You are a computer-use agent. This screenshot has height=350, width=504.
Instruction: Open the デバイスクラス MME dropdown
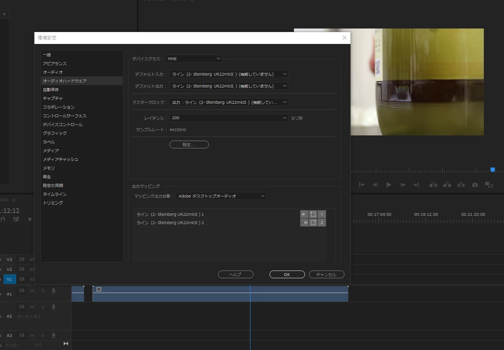point(193,59)
